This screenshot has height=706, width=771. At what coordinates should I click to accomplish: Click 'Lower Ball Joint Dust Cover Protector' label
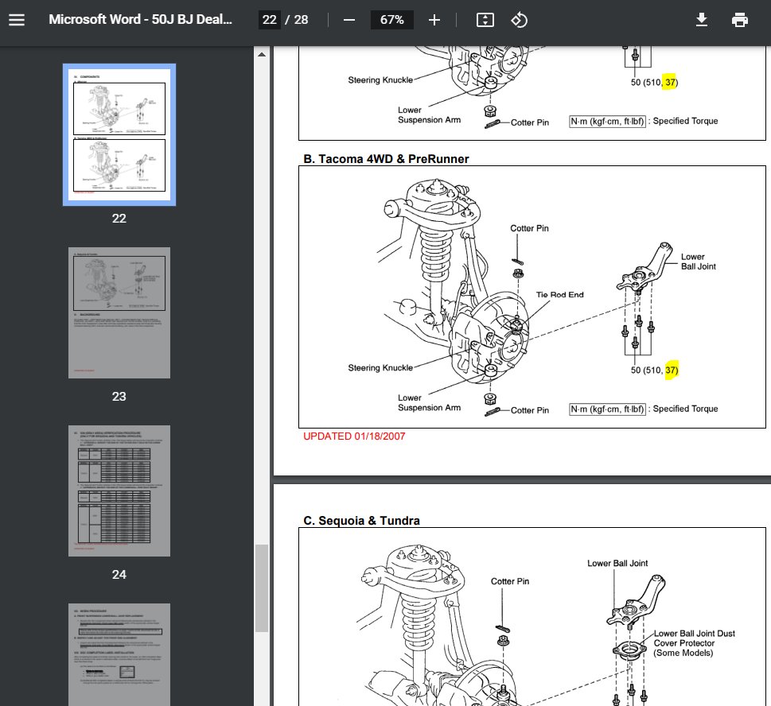694,643
